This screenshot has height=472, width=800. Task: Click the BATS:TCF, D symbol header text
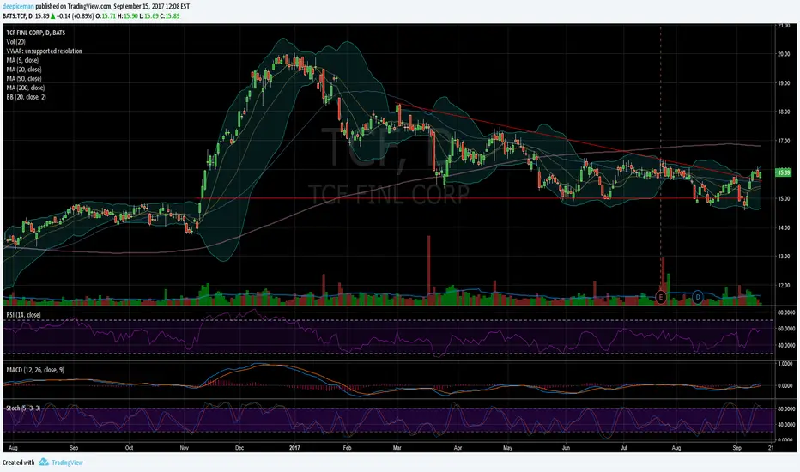tap(17, 15)
